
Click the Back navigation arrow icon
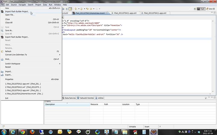click(91, 9)
